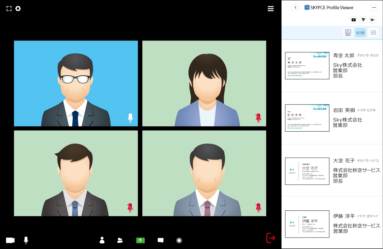The width and height of the screenshot is (383, 249).
Task: Leave the meeting with red exit icon
Action: (270, 238)
